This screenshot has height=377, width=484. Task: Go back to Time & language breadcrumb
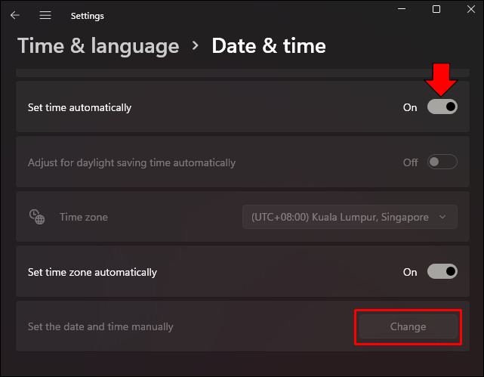(98, 46)
